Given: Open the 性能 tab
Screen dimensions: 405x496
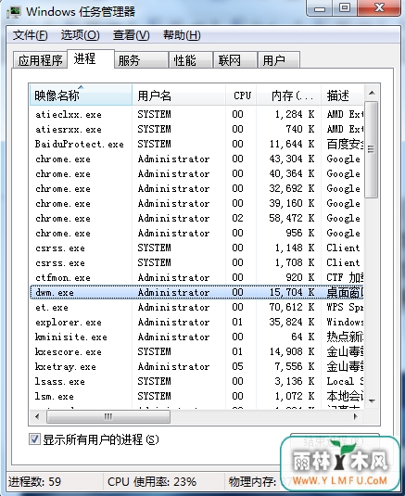Looking at the screenshot, I should click(x=191, y=59).
